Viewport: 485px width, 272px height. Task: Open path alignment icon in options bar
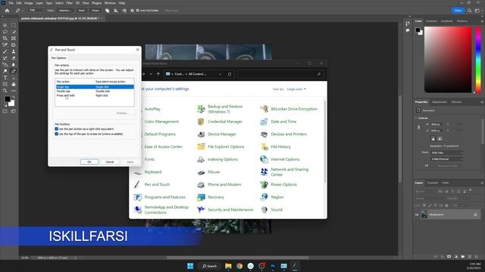[x=116, y=11]
